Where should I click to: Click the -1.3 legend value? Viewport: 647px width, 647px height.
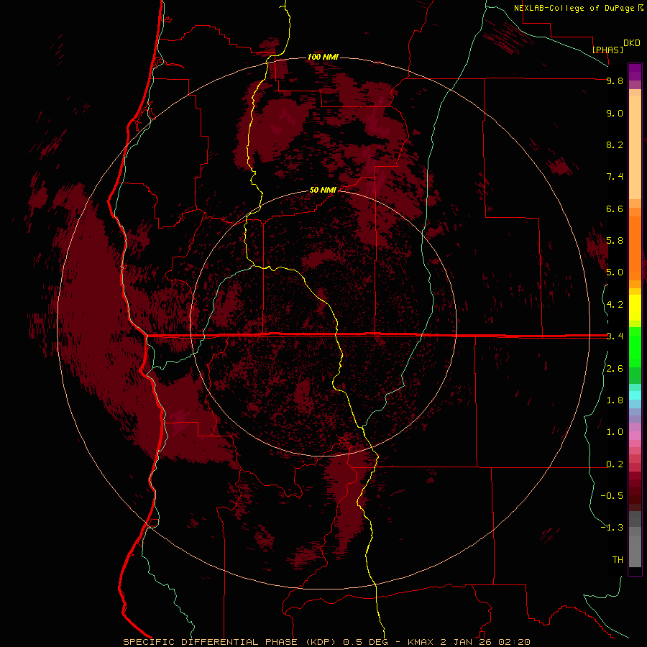(612, 528)
